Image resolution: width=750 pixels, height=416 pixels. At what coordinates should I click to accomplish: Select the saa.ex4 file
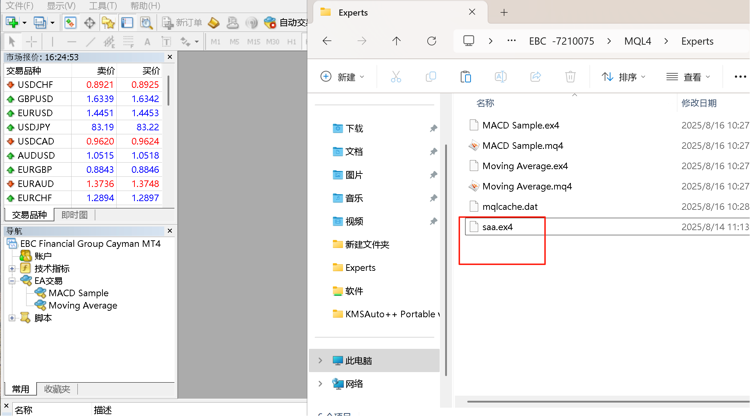[497, 227]
